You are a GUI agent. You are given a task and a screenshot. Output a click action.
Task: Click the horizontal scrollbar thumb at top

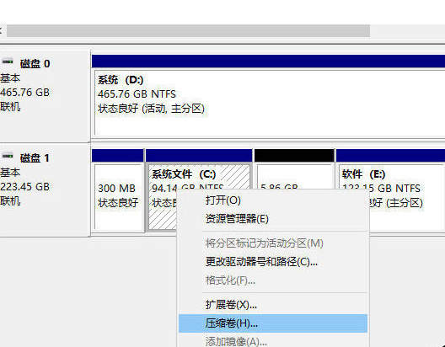188,30
